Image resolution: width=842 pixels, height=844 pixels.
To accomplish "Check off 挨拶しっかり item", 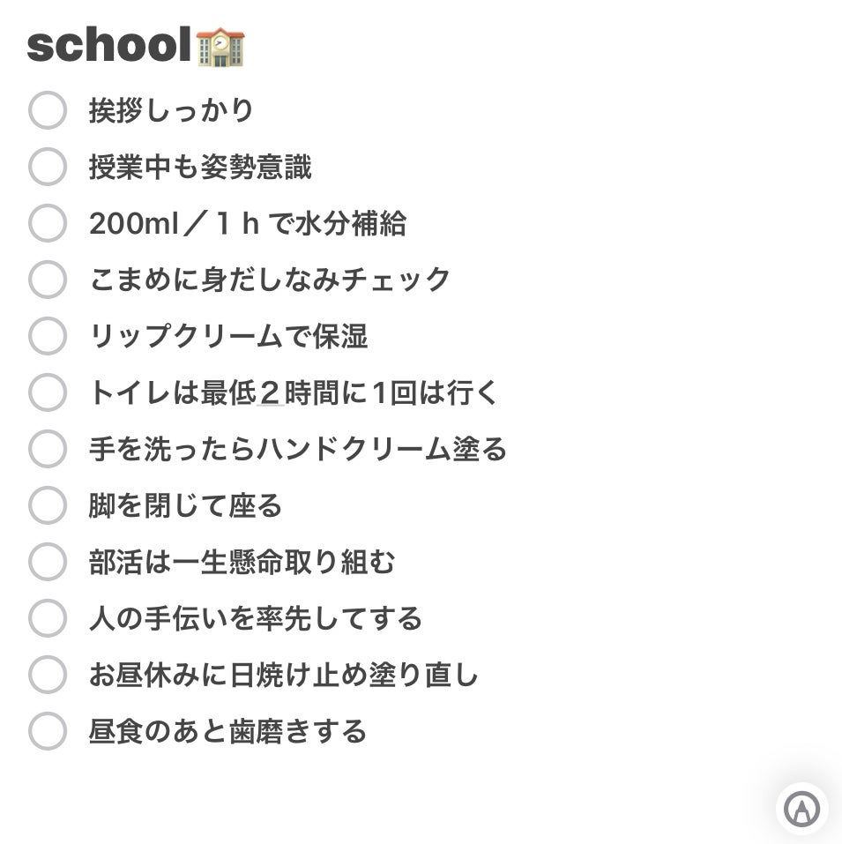I will tap(48, 111).
